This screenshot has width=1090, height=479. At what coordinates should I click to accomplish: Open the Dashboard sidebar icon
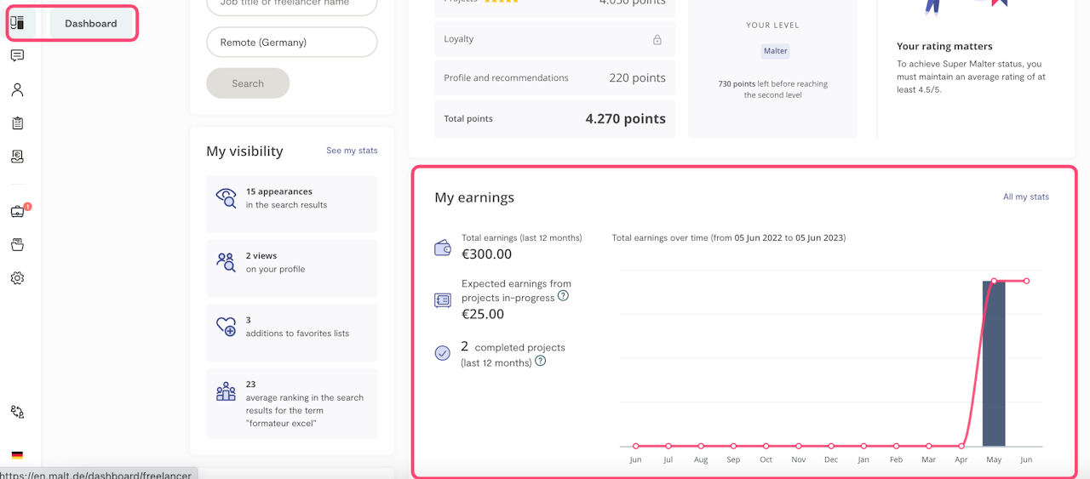17,23
